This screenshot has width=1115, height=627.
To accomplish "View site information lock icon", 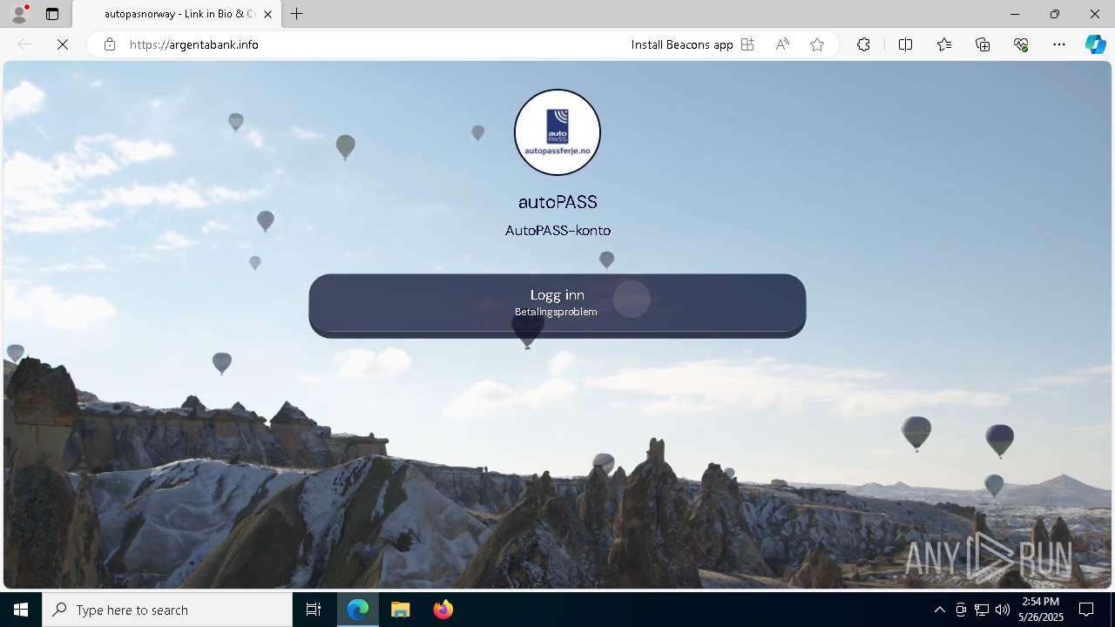I will point(110,44).
